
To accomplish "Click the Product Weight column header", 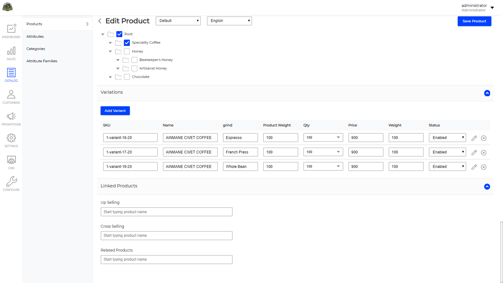I will 277,125.
